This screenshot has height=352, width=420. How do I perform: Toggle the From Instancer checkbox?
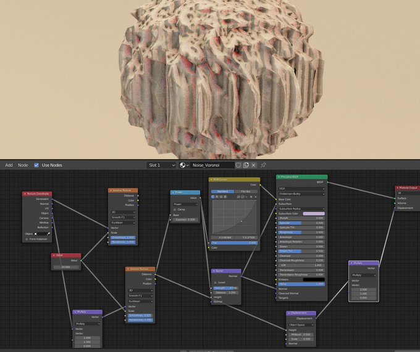click(x=27, y=239)
